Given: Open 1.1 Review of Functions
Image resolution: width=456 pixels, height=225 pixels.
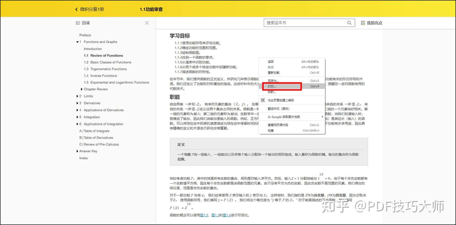Looking at the screenshot, I should [104, 55].
